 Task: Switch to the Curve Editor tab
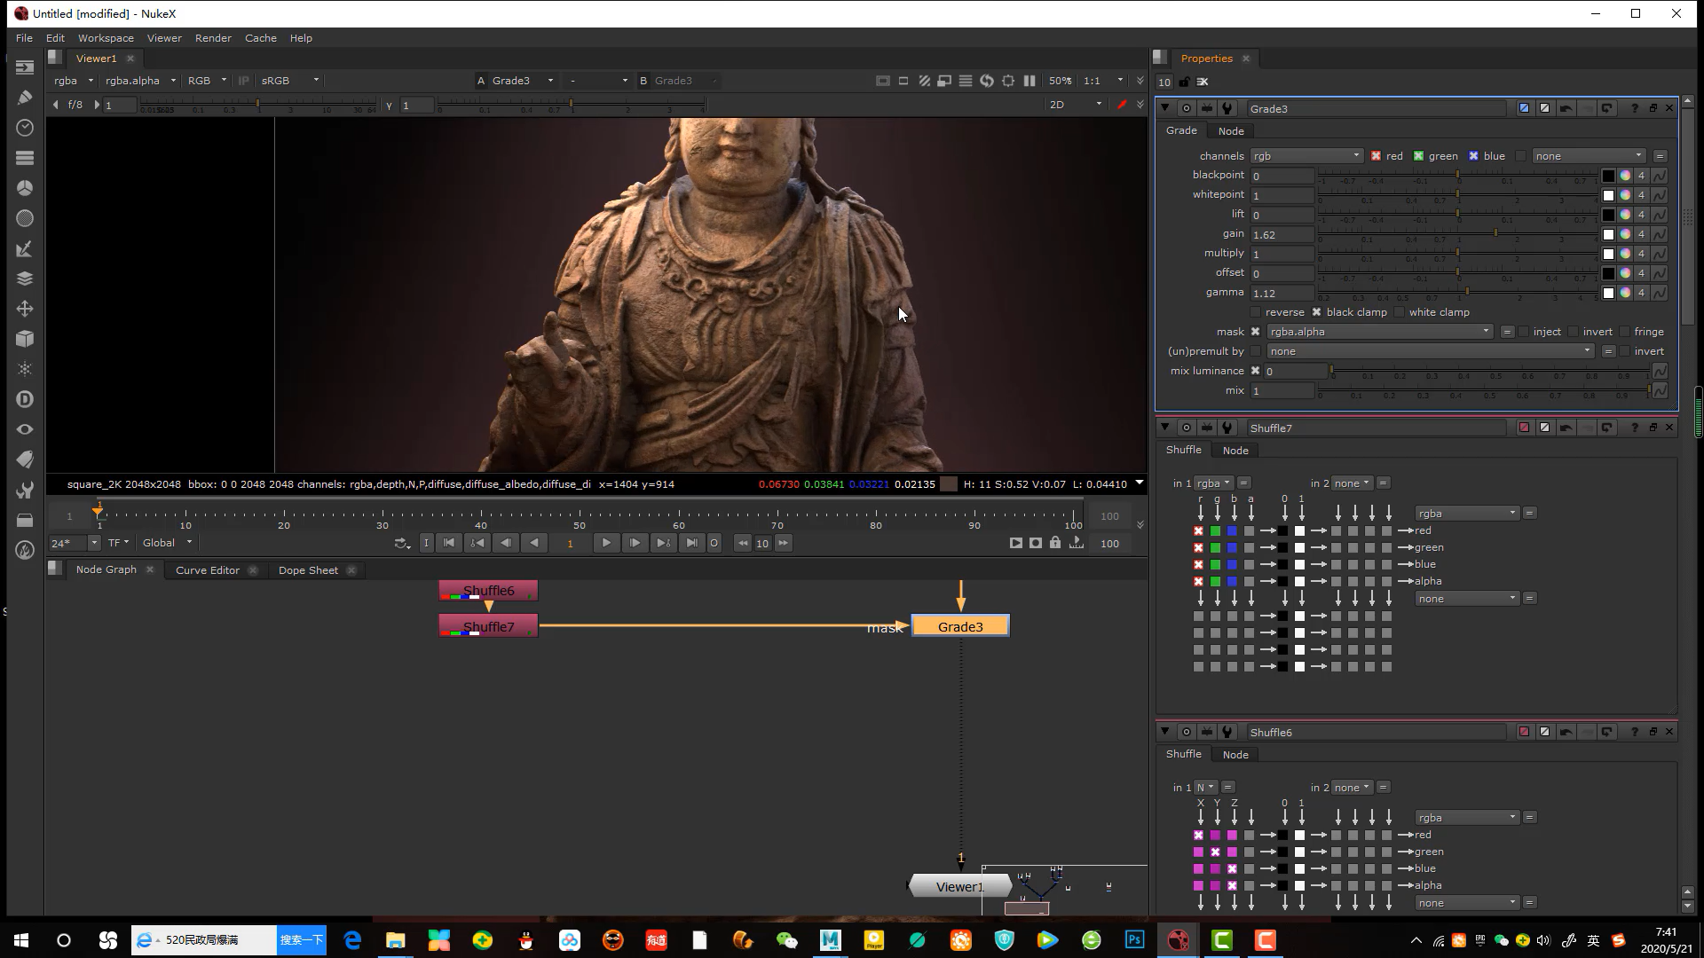[207, 570]
